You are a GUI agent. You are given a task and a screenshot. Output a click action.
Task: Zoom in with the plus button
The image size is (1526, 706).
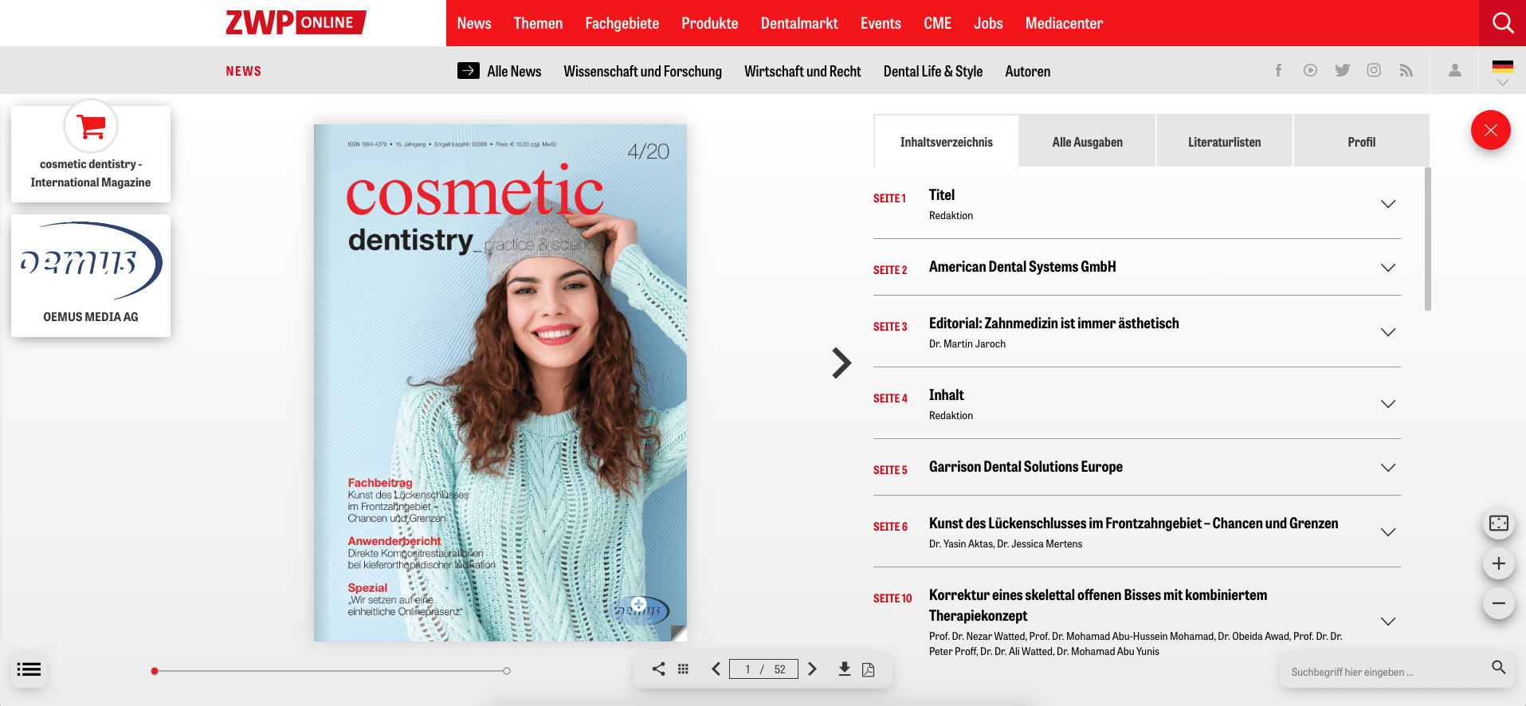1499,563
